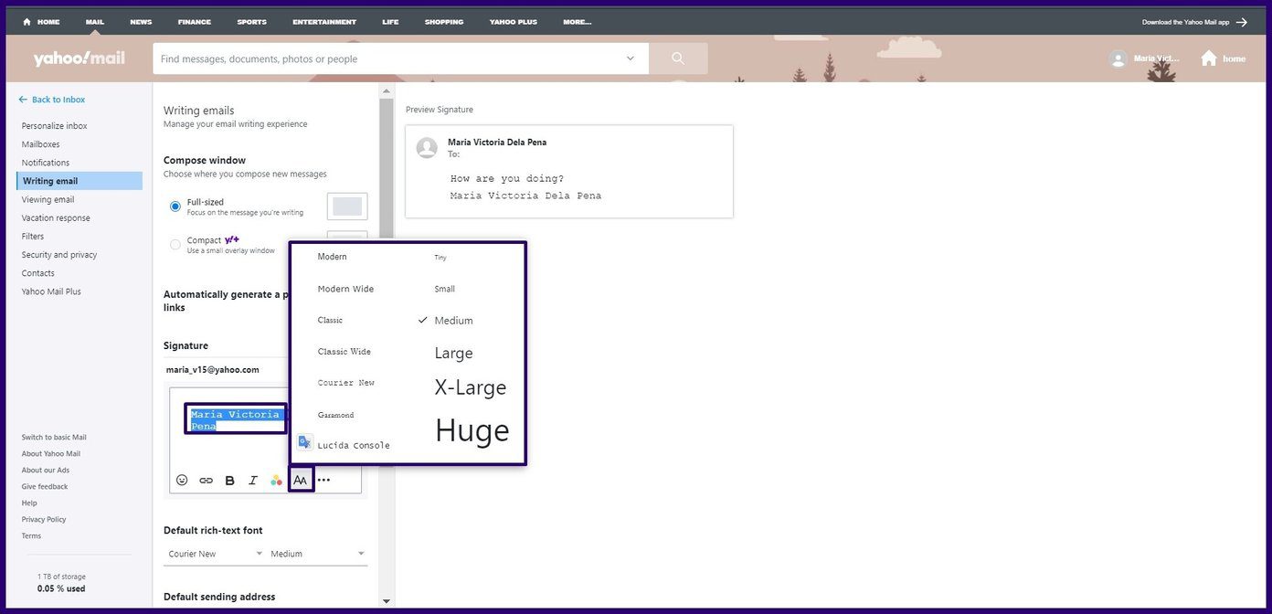Open the Yahoo Plus tab in top navigation
The image size is (1272, 614).
[x=513, y=22]
